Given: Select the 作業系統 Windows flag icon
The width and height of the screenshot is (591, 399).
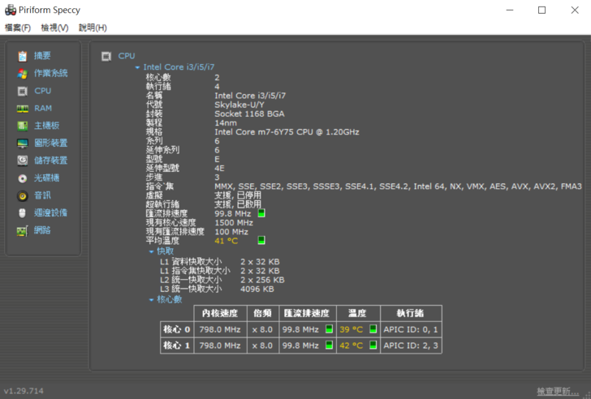Looking at the screenshot, I should point(23,73).
